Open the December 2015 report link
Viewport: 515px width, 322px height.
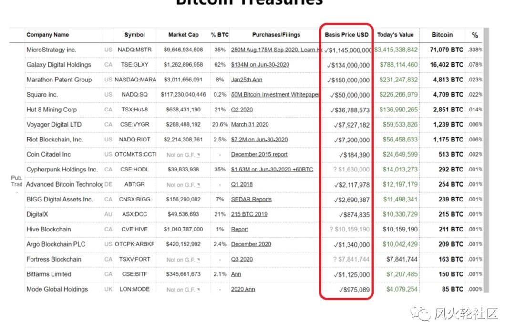click(259, 154)
